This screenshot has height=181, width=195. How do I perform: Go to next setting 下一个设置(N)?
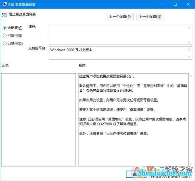[x=150, y=17]
